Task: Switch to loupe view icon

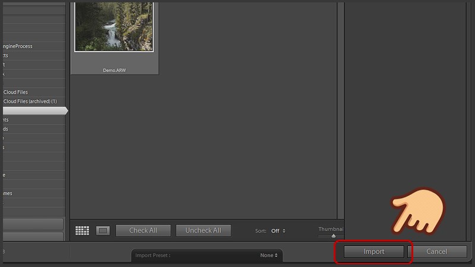Action: point(103,231)
